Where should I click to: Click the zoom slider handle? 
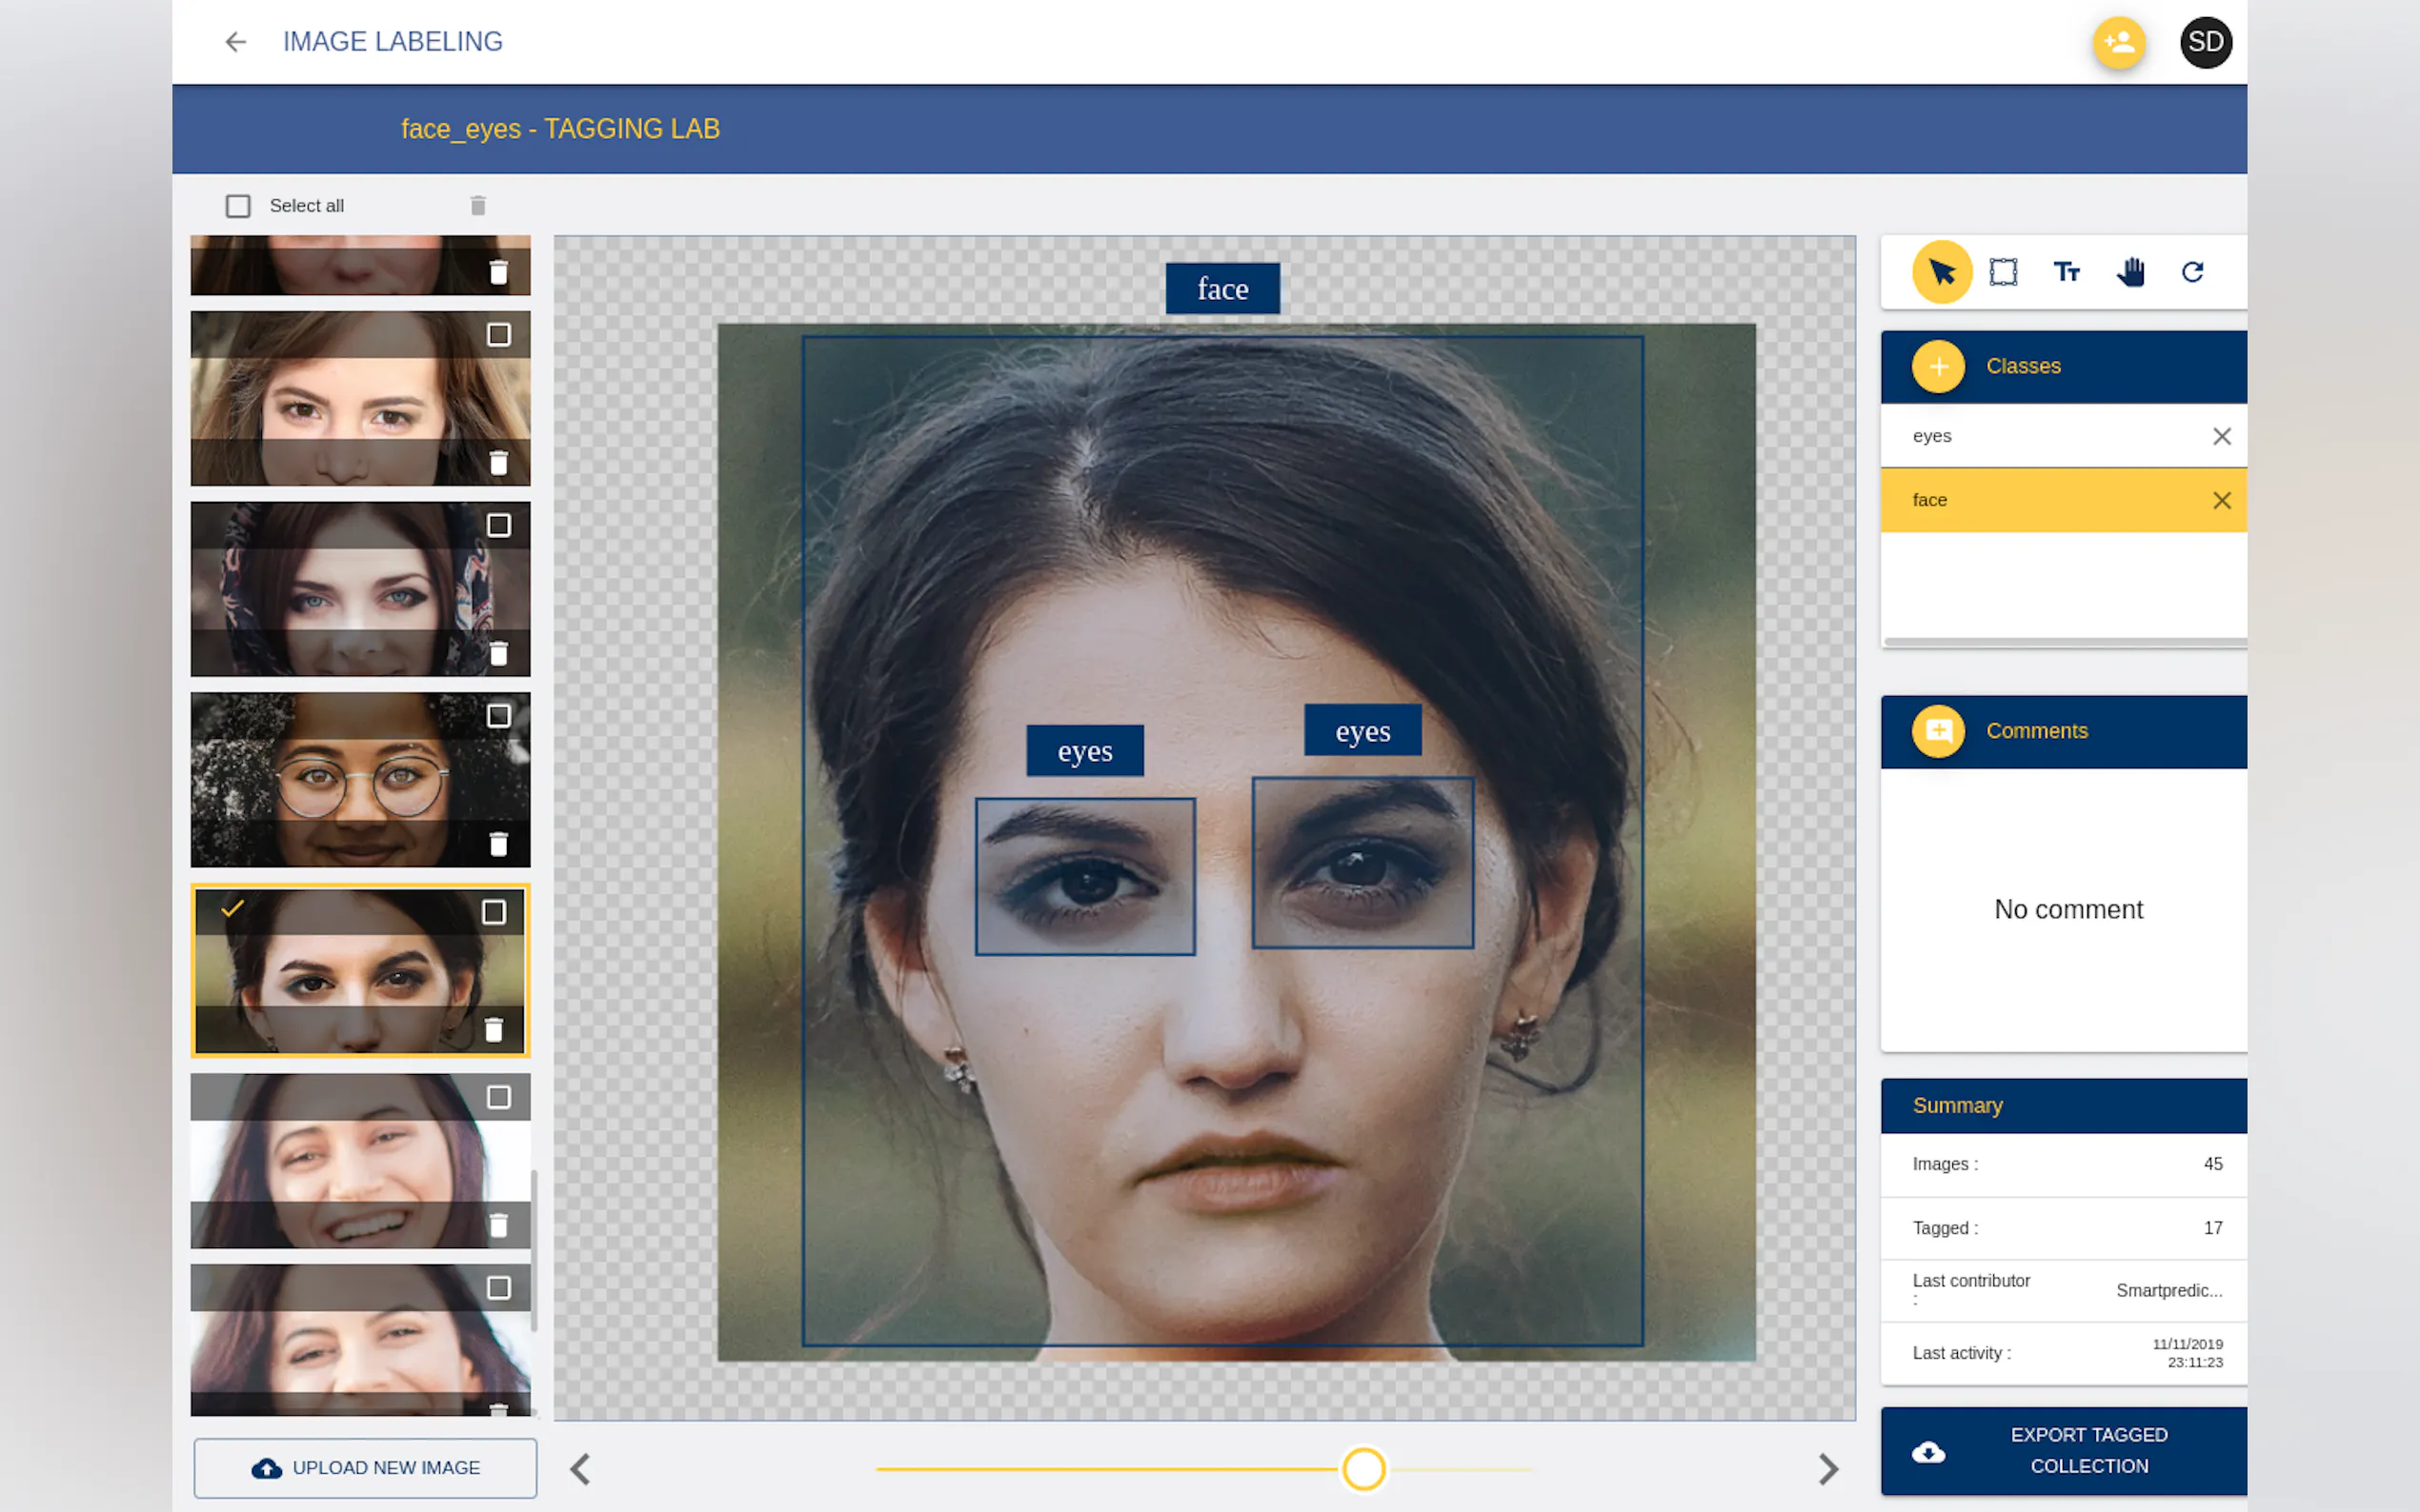coord(1362,1469)
